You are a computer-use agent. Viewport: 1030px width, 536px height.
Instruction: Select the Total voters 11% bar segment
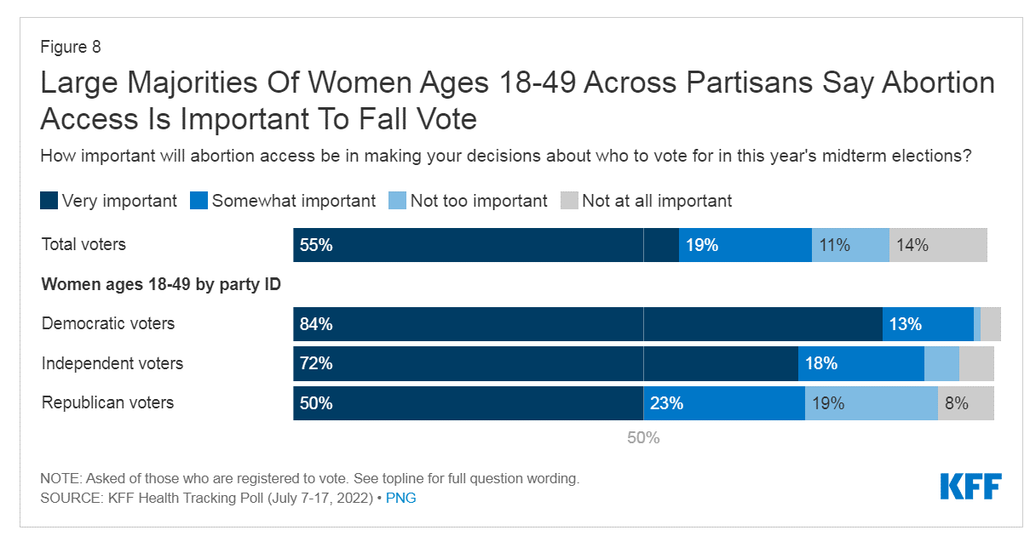850,245
